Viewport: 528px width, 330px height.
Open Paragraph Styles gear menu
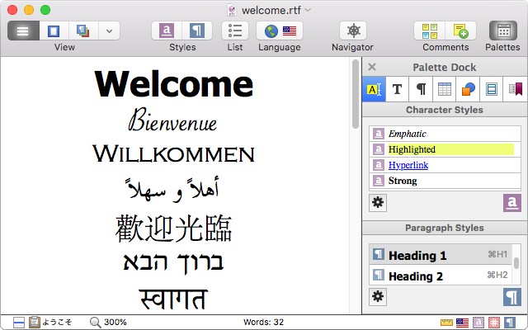point(378,297)
